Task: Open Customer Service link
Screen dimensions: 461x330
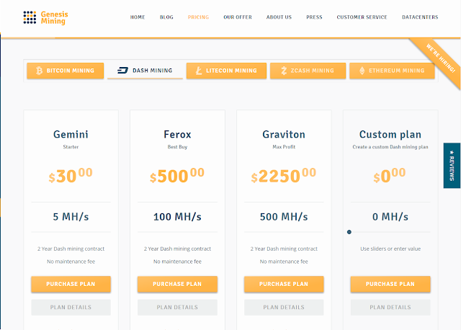Action: (362, 17)
